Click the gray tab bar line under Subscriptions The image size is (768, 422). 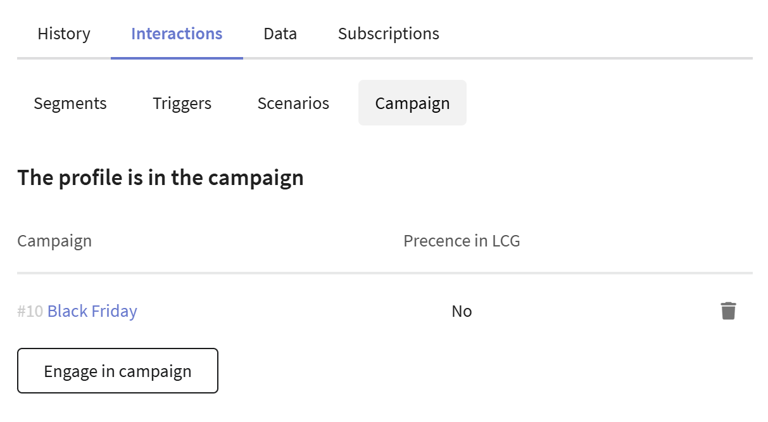coord(388,58)
